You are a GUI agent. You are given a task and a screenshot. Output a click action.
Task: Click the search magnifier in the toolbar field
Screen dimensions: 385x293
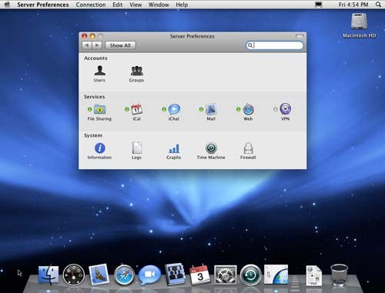249,45
